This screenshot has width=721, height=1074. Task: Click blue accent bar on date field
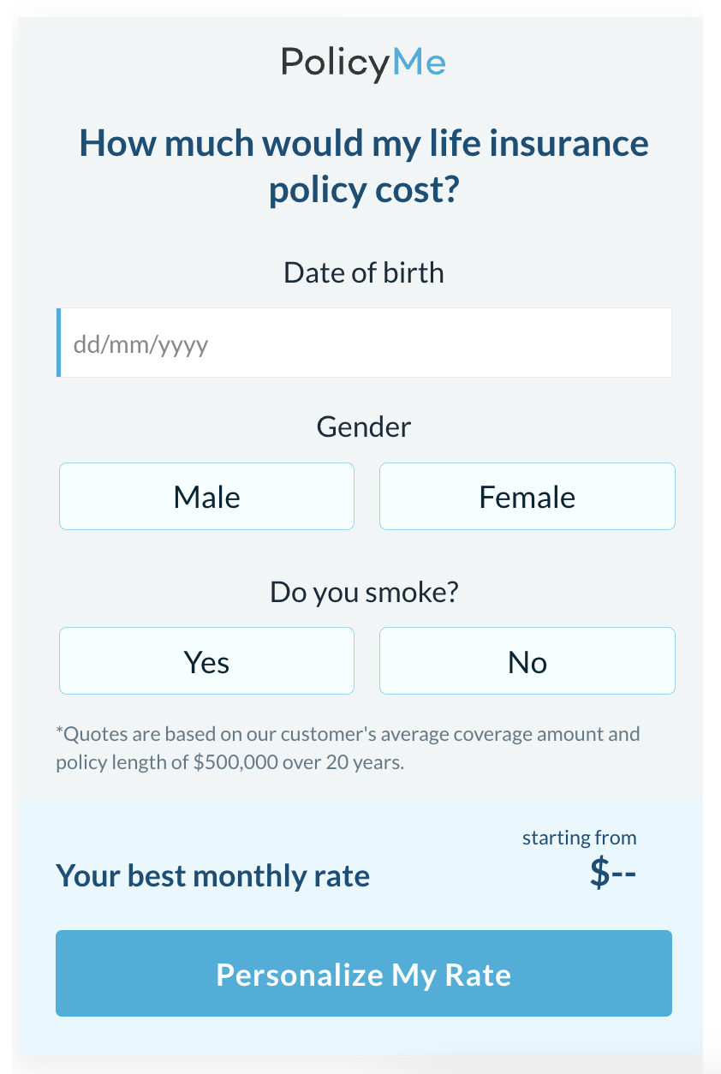click(59, 343)
